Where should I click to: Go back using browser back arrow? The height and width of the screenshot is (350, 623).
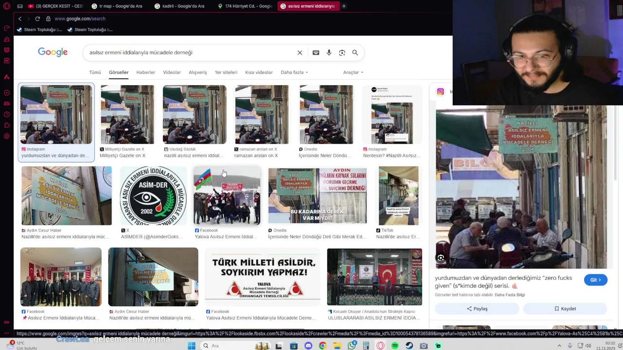[x=20, y=18]
